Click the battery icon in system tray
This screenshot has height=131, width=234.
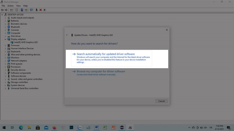point(202,128)
